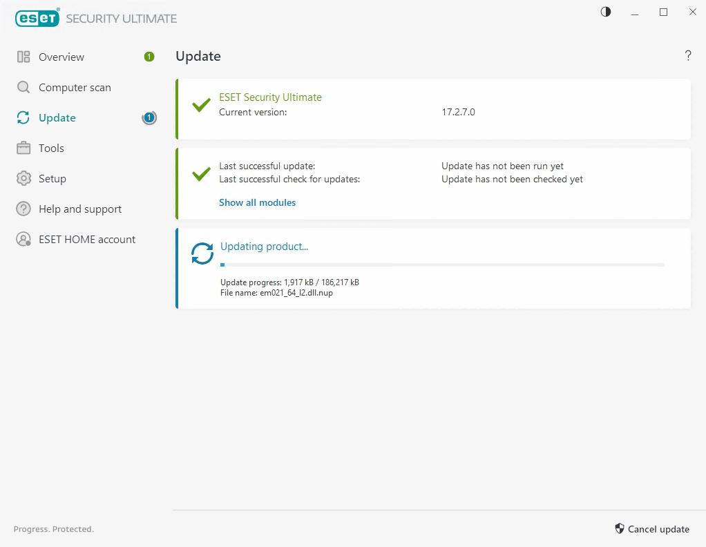This screenshot has height=547, width=706.
Task: Click the ESET HOME account avatar icon
Action: (23, 239)
